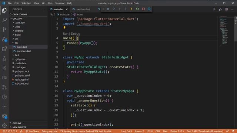This screenshot has height=133, width=237.
Task: Open the Edit menu
Action: click(16, 3)
